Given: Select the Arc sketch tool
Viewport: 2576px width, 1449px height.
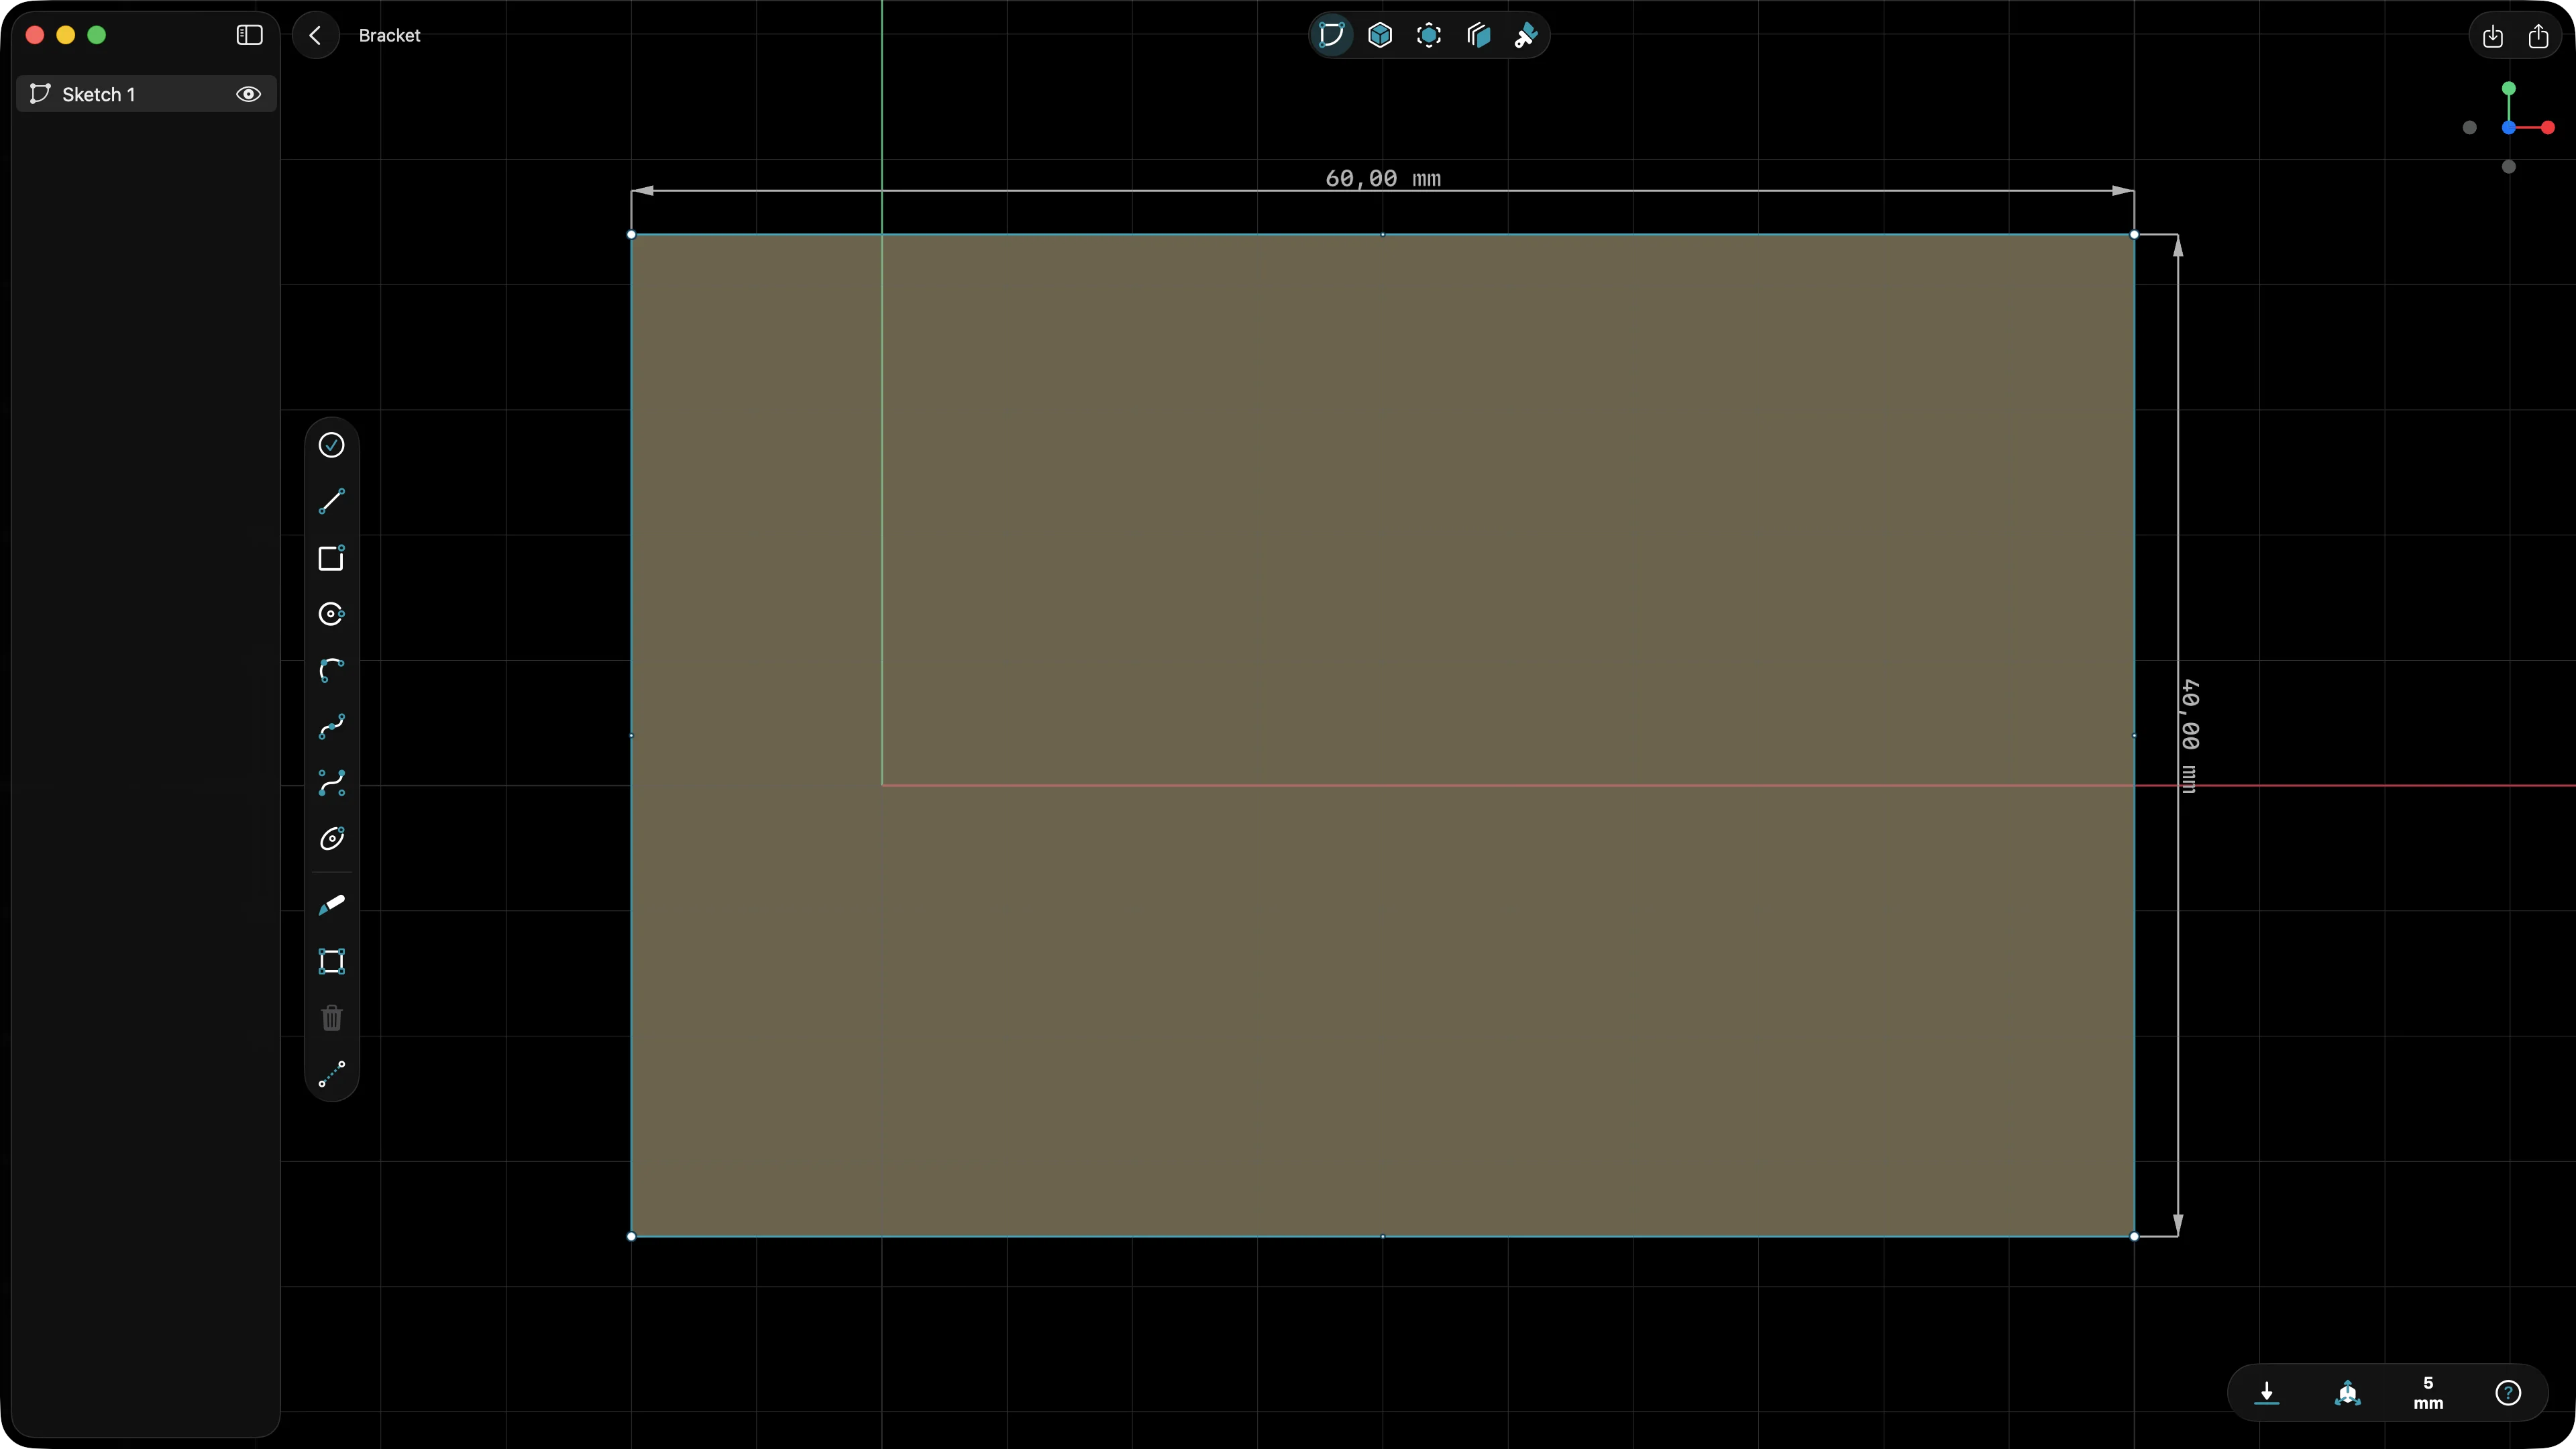Looking at the screenshot, I should point(331,670).
